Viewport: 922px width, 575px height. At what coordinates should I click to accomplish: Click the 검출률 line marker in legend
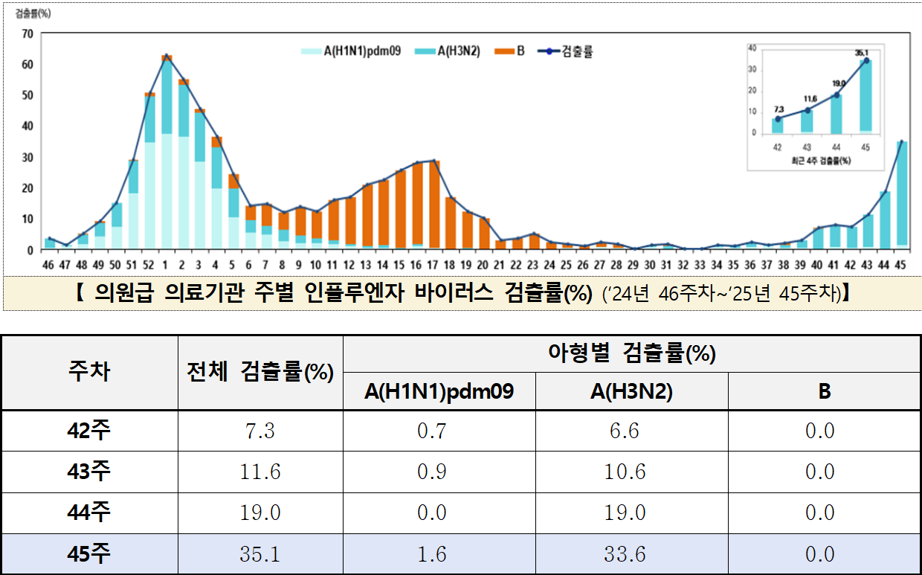tap(548, 51)
